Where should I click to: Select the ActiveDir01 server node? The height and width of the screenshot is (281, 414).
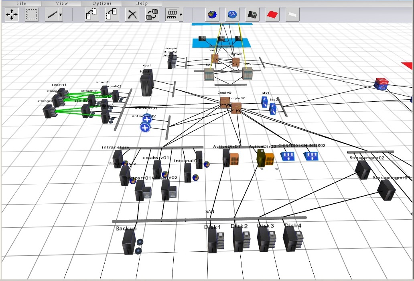click(226, 158)
